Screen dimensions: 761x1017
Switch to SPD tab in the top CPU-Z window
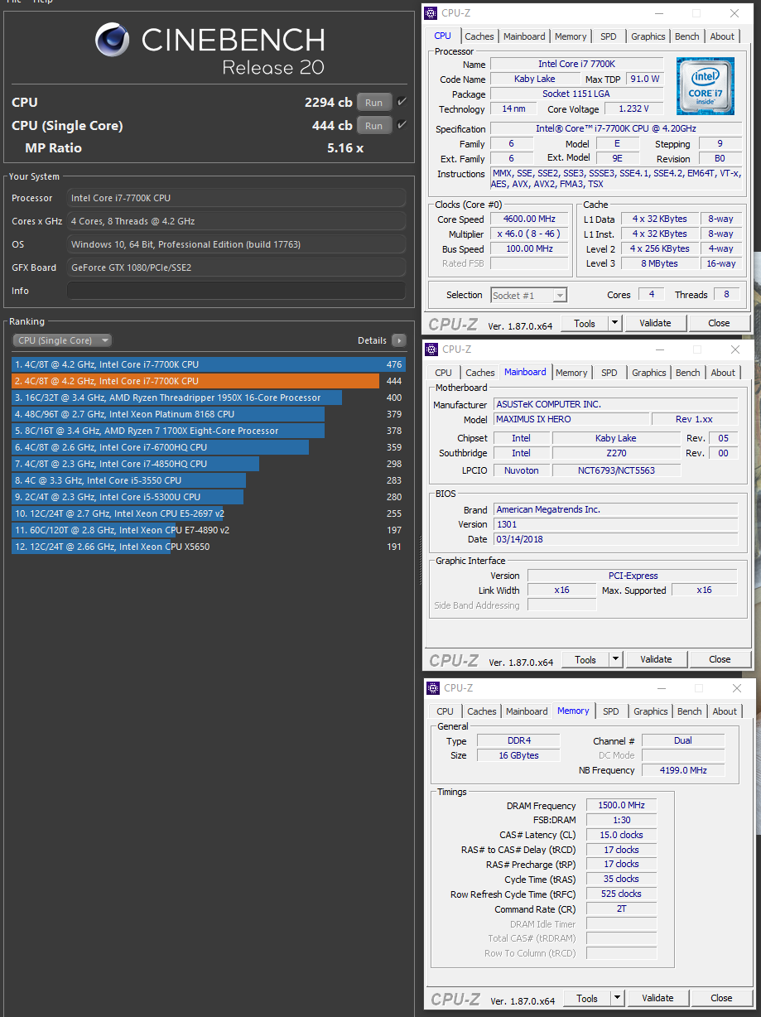click(x=609, y=36)
